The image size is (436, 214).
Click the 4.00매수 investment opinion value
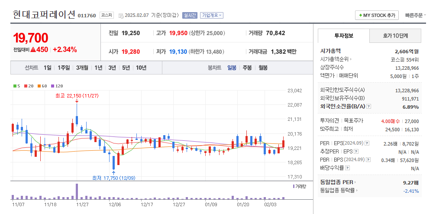tap(391, 121)
